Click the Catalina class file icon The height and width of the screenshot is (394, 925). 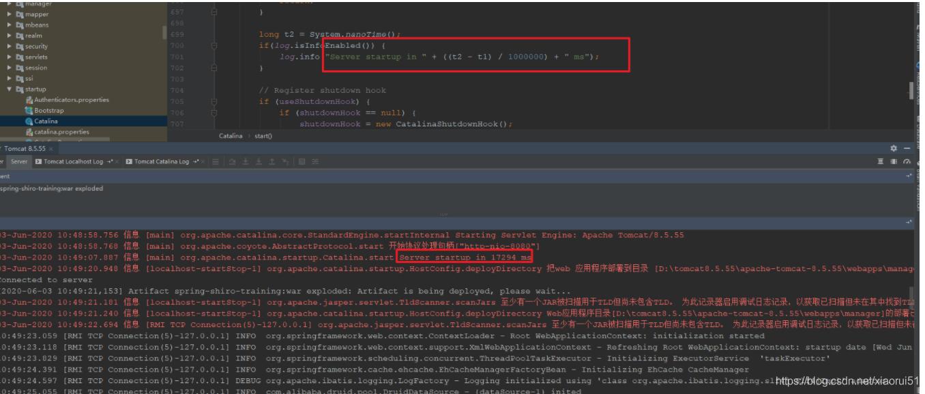pos(29,122)
